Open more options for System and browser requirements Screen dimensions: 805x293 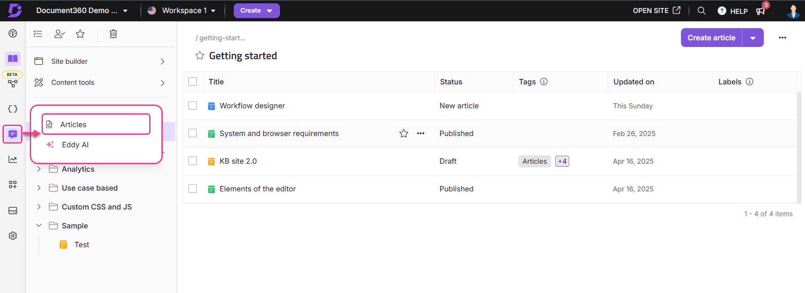(421, 133)
